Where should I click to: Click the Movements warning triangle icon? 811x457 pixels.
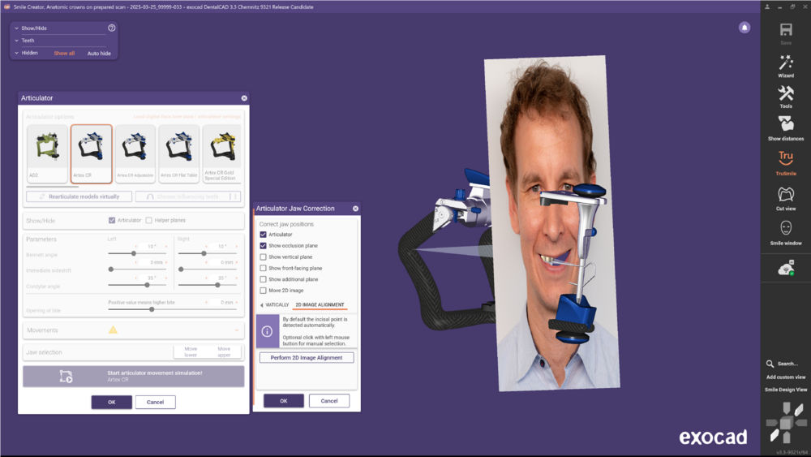click(113, 330)
